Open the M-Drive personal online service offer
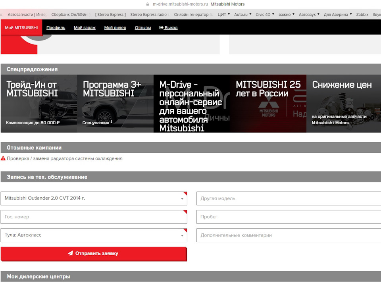The image size is (381, 283). pyautogui.click(x=192, y=104)
